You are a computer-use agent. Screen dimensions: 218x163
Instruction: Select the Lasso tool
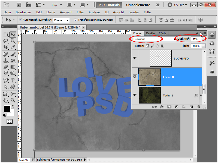(x=6, y=41)
